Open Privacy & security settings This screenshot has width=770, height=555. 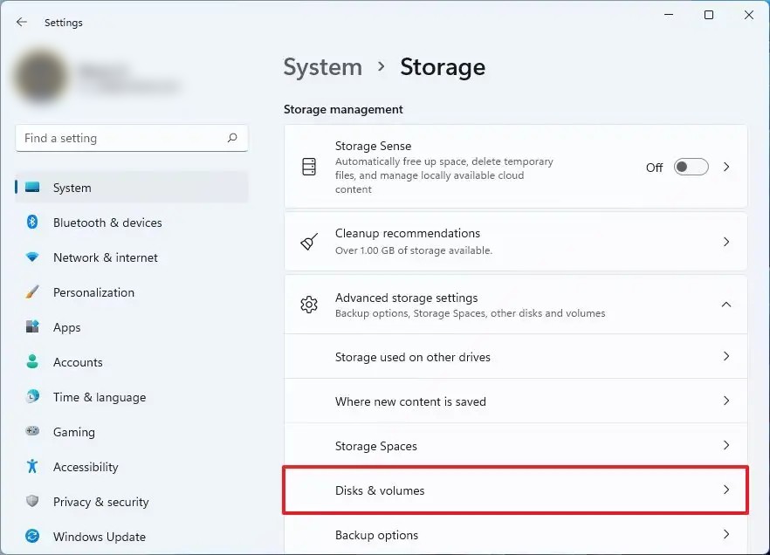(132, 501)
